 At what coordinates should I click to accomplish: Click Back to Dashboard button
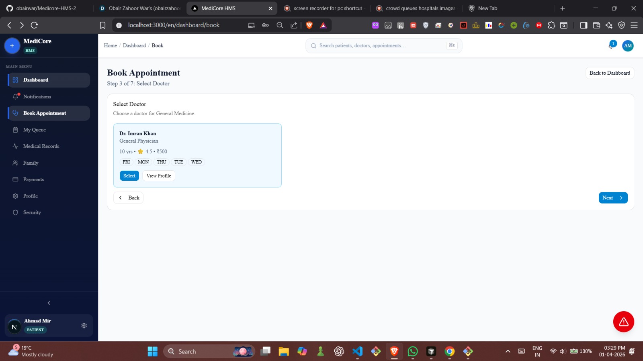pyautogui.click(x=610, y=73)
